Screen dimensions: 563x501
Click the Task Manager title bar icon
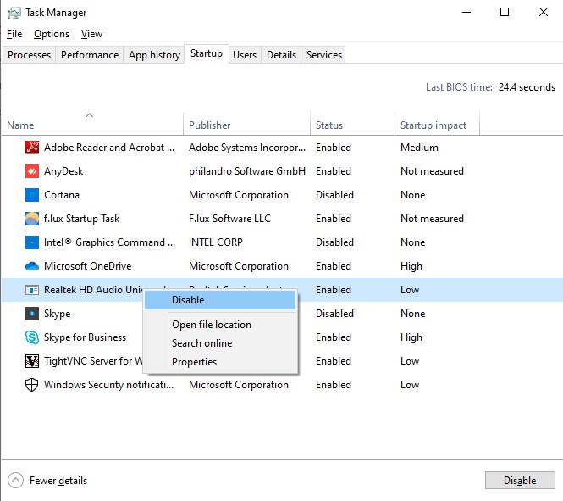[x=14, y=13]
